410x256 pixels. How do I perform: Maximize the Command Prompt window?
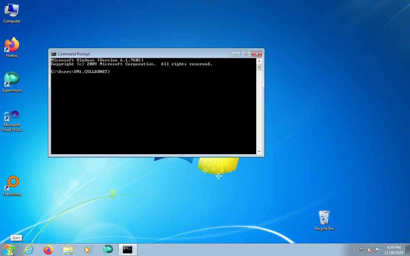pos(246,54)
